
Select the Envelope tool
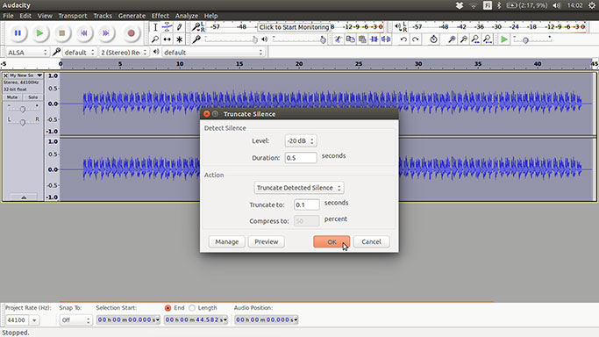tap(167, 27)
